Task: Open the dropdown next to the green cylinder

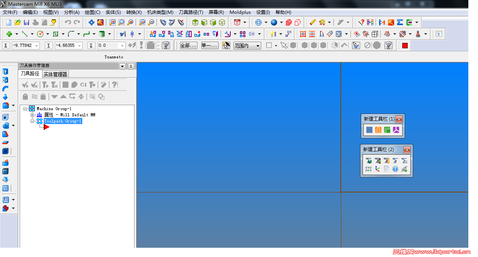Action: point(109,34)
